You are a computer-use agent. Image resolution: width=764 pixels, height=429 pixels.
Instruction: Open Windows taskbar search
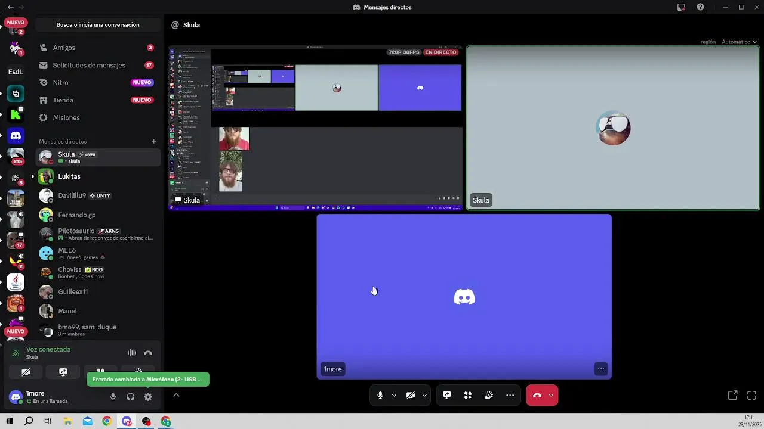29,421
